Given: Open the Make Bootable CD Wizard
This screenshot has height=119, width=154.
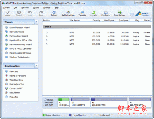Looking at the screenshot, I should click(x=20, y=53).
